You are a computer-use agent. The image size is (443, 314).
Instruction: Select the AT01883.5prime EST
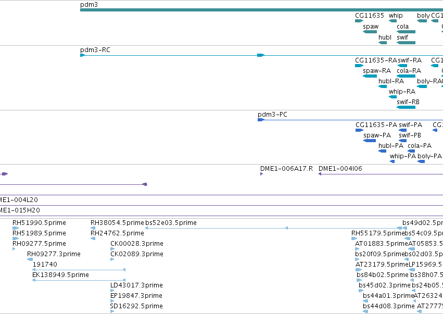pyautogui.click(x=358, y=249)
